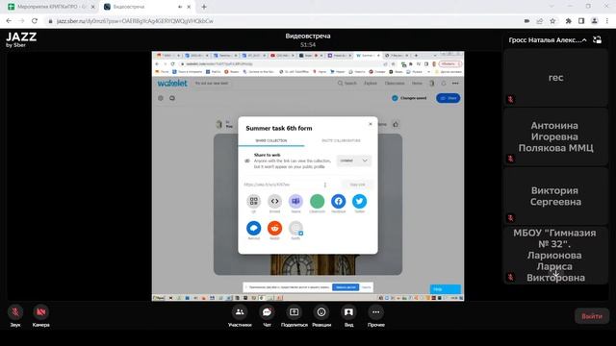Click the green Classroom share icon
Screen dimensions: 616x346
pyautogui.click(x=317, y=201)
